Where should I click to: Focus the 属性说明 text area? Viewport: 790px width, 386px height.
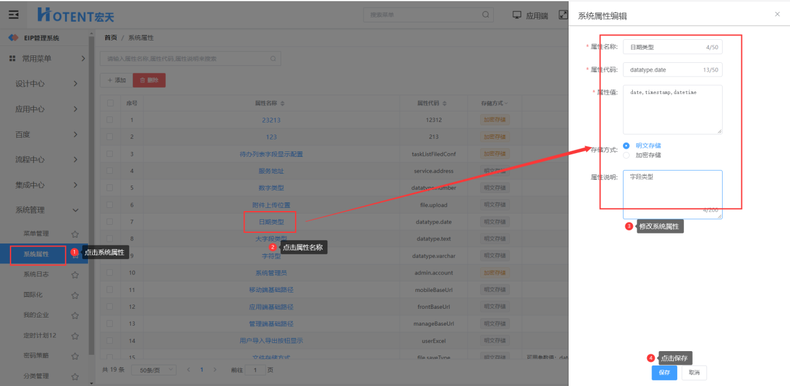click(x=672, y=194)
